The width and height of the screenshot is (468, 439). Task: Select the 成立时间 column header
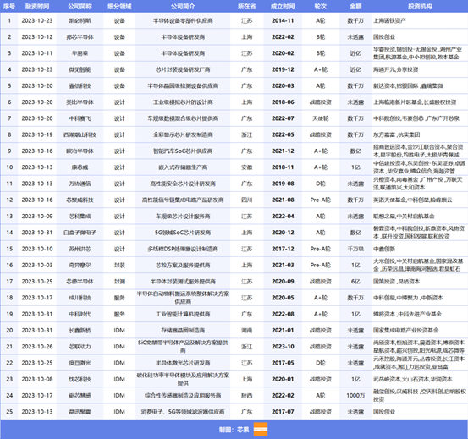[x=283, y=6]
